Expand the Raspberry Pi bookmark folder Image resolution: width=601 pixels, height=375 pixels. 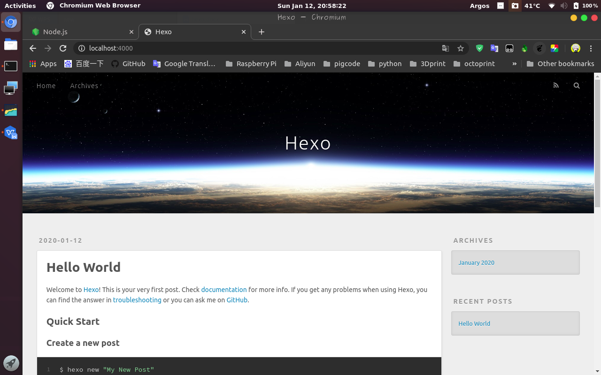coord(251,64)
